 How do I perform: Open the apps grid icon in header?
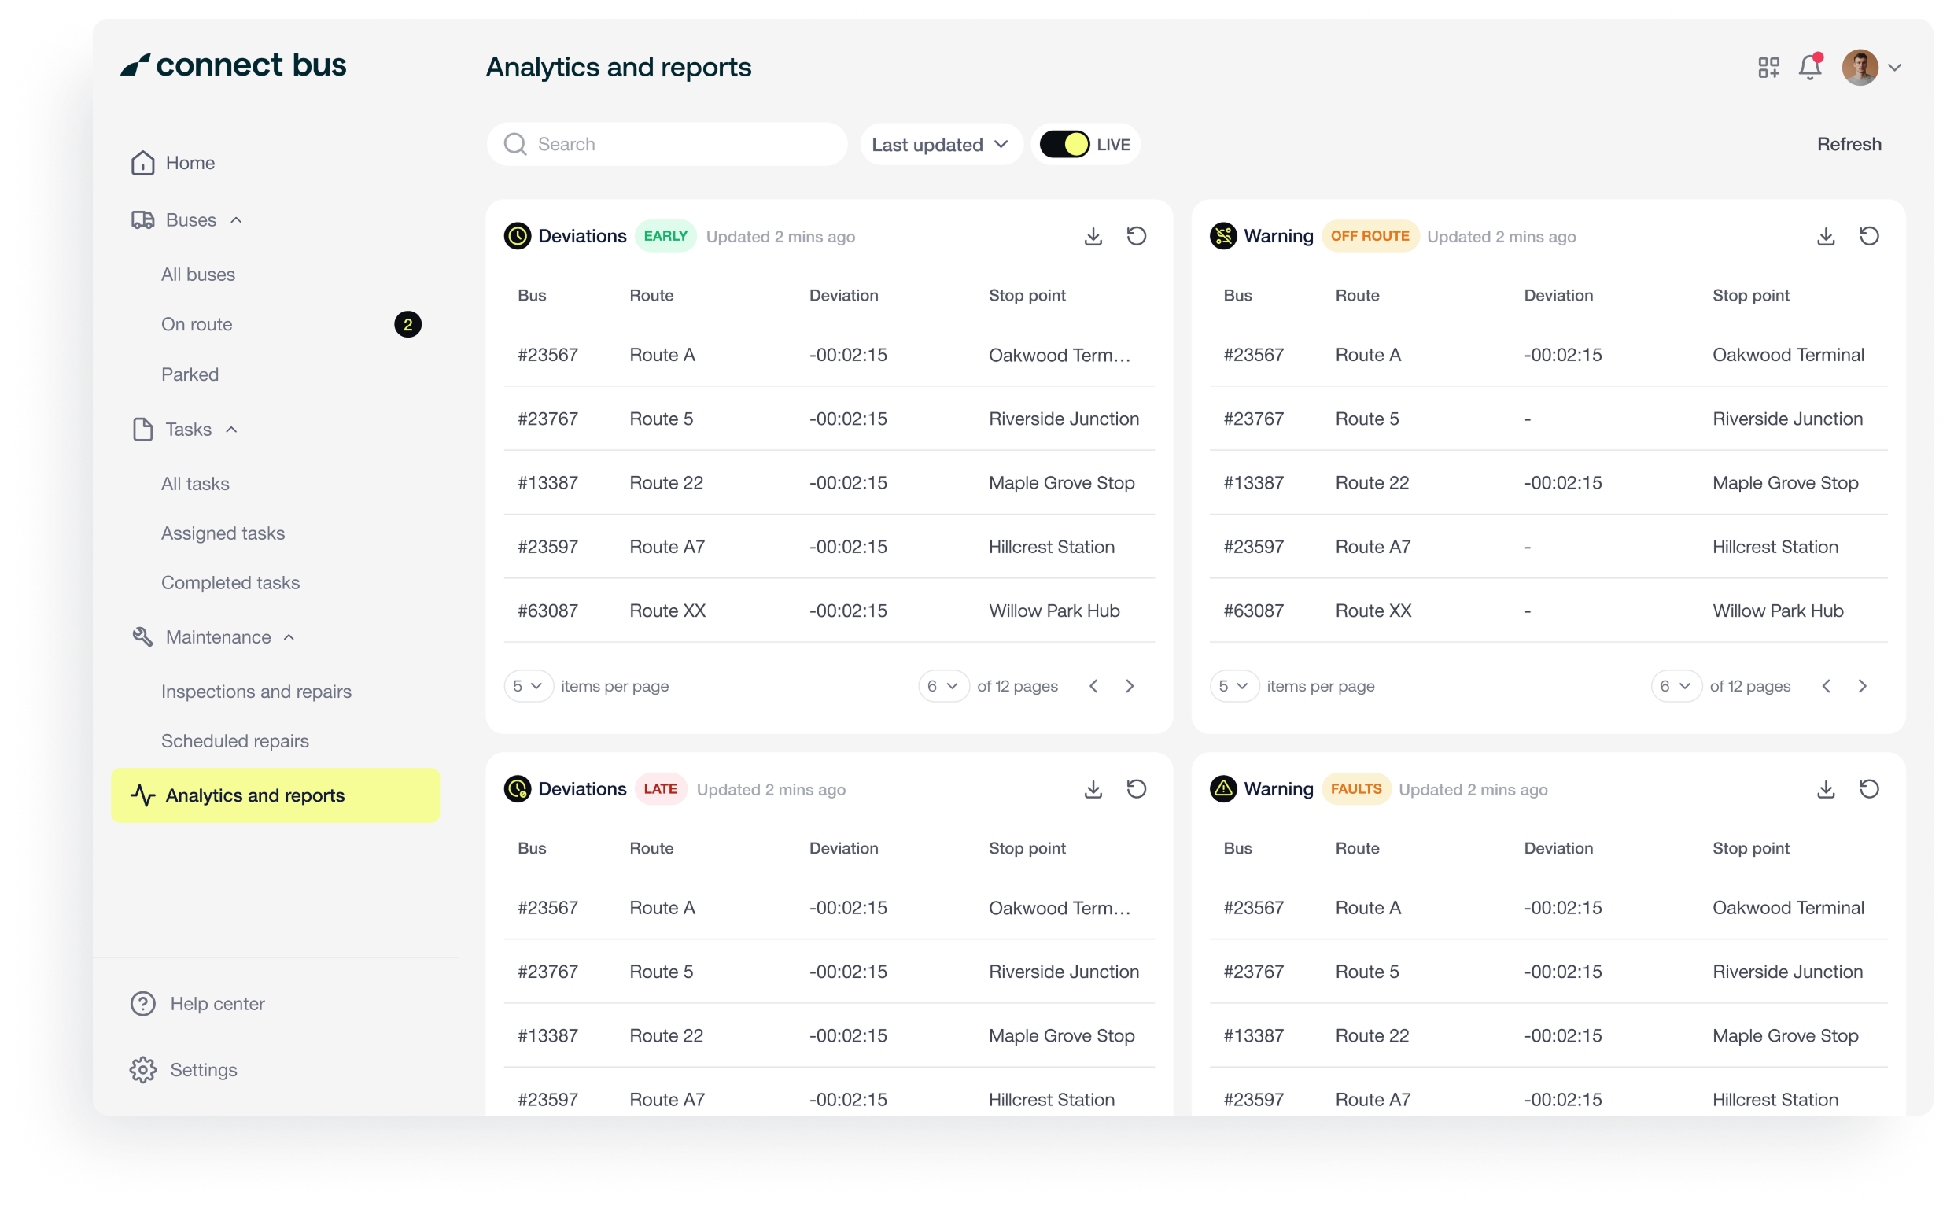coord(1767,67)
